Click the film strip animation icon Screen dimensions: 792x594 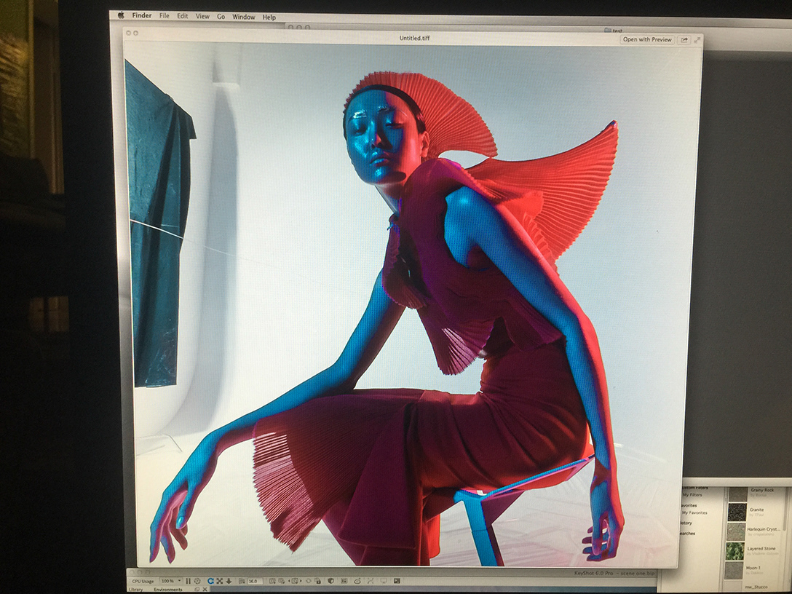(344, 582)
